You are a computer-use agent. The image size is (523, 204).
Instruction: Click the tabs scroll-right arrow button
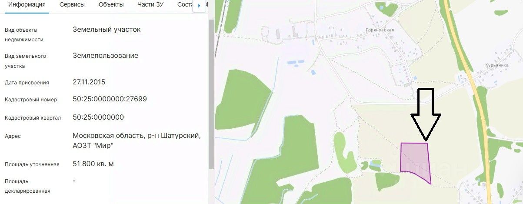tap(199, 6)
